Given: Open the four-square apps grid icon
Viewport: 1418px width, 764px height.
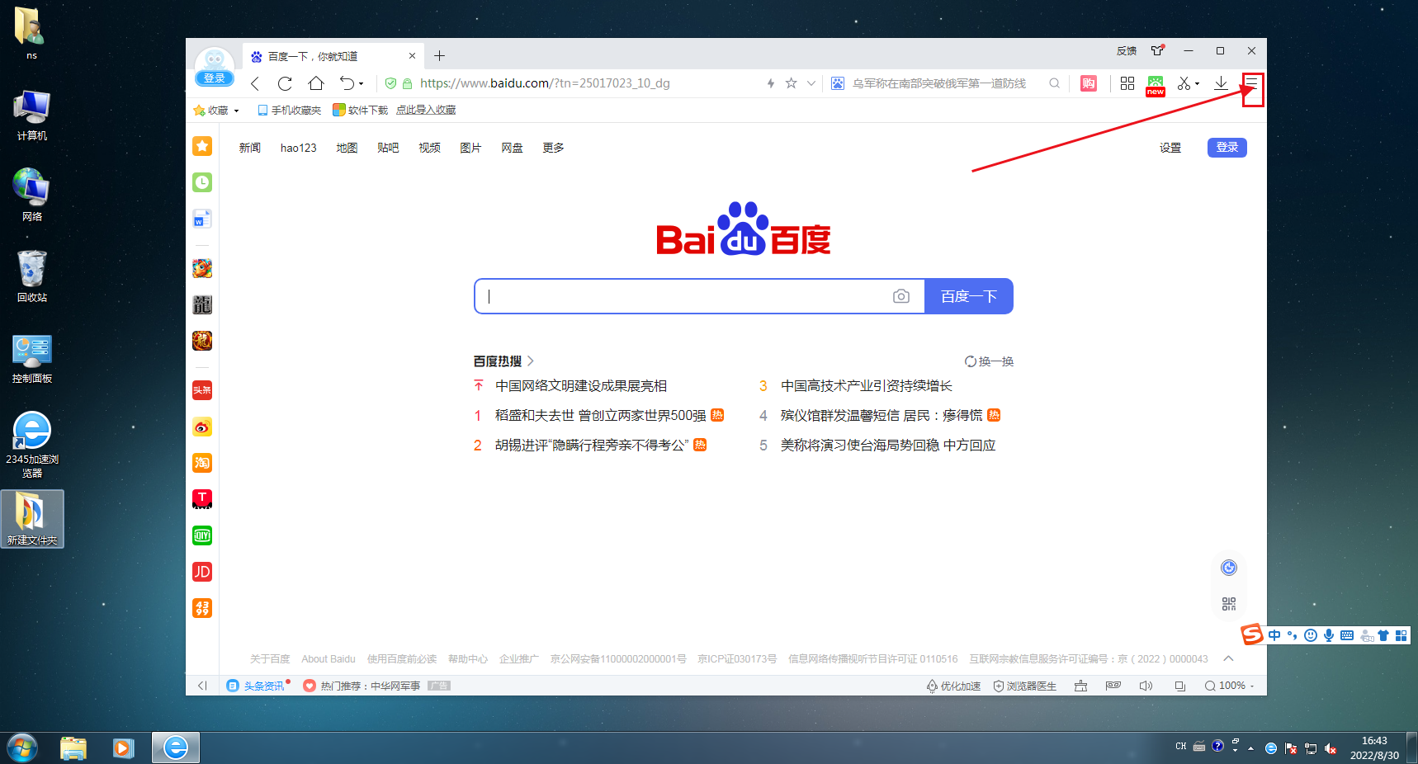Looking at the screenshot, I should tap(1127, 83).
